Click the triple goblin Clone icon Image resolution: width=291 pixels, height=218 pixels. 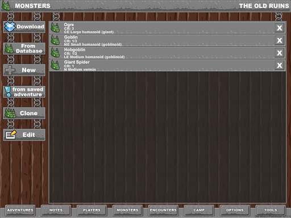10,113
